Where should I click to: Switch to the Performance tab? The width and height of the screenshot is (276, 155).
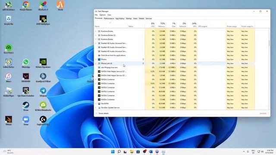click(109, 19)
